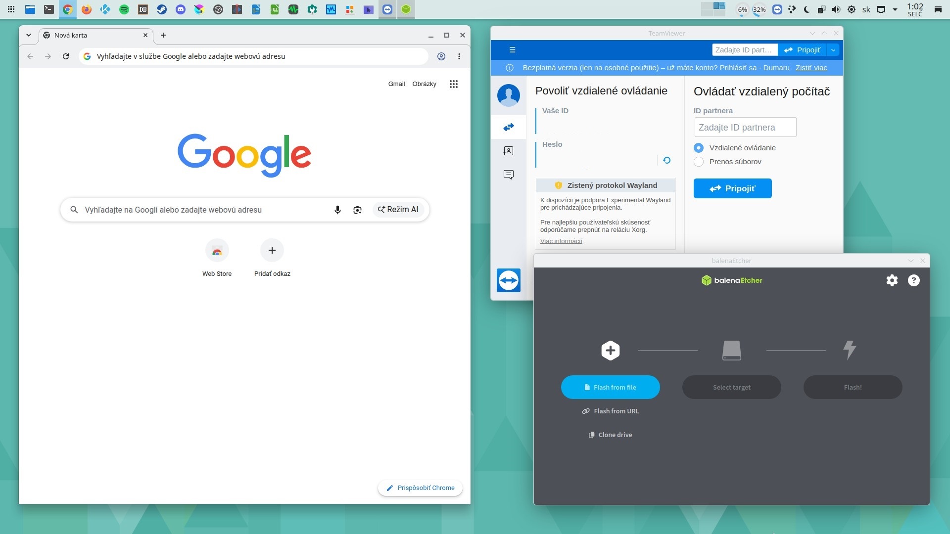
Task: Open the volume tray icon
Action: (x=836, y=9)
